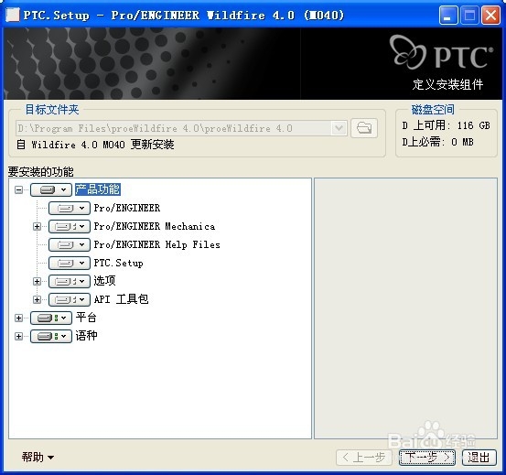Open install-state dropdown for PTC.Setup
506x475 pixels.
(x=70, y=264)
